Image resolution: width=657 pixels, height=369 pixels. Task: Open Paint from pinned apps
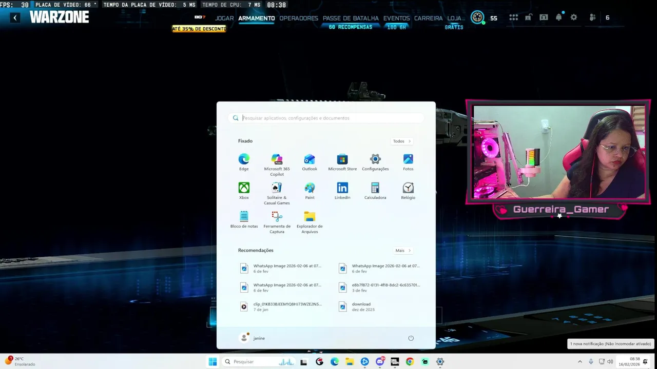coord(310,191)
